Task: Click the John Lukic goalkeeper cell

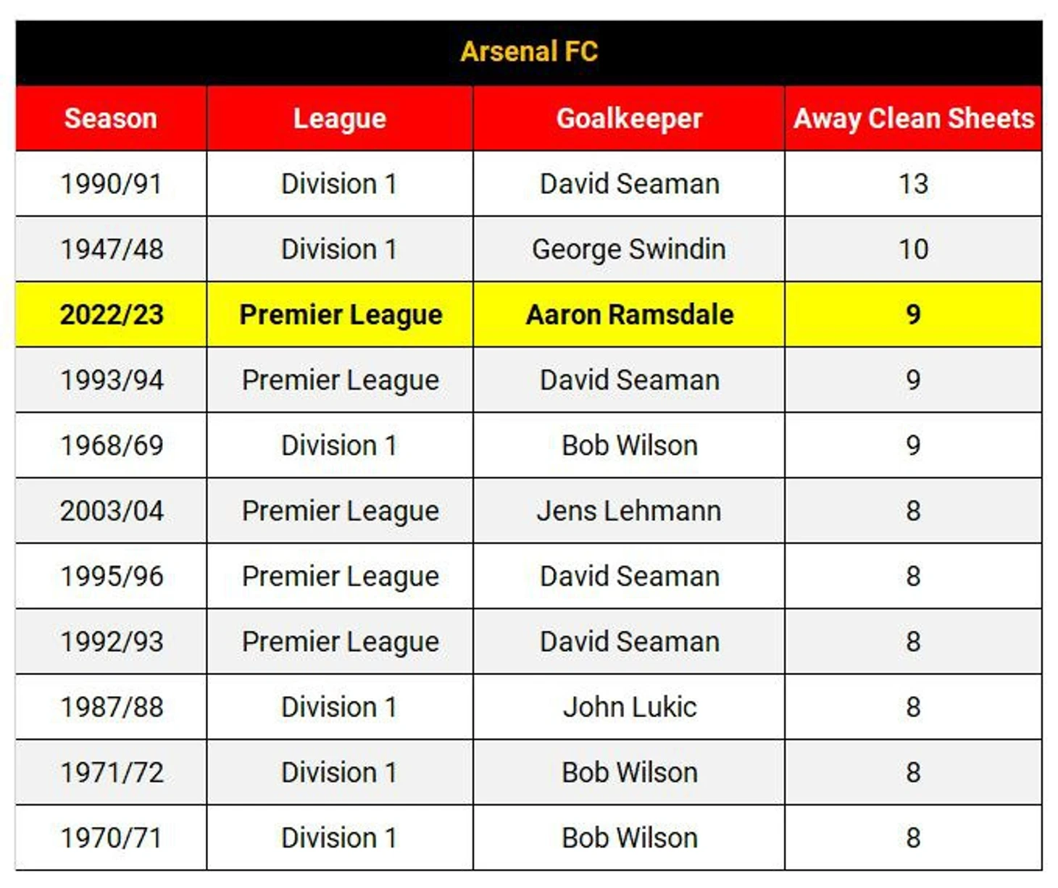Action: coord(629,707)
